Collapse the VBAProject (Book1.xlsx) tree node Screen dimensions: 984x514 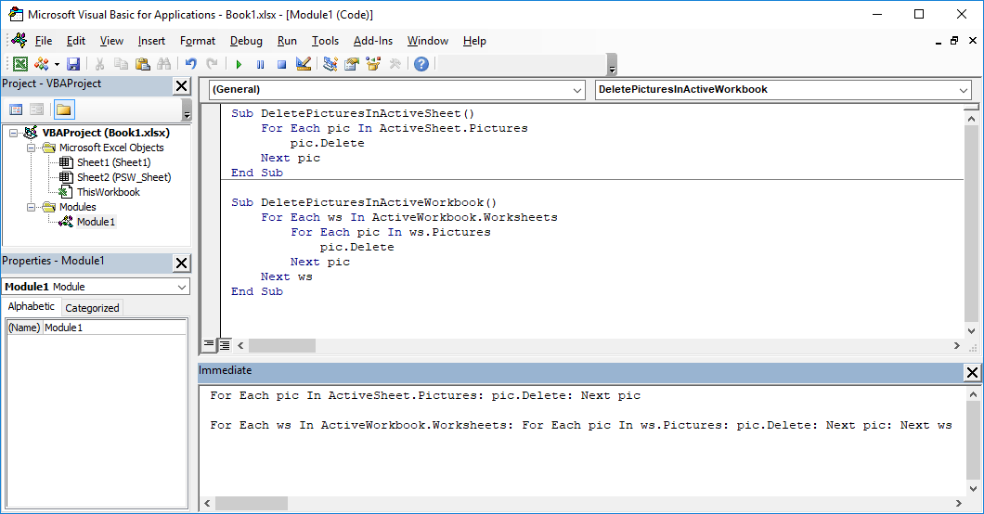13,133
